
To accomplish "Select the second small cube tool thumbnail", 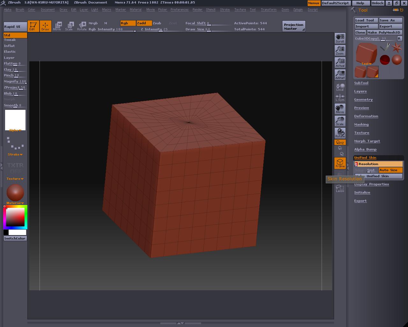I will coord(373,72).
